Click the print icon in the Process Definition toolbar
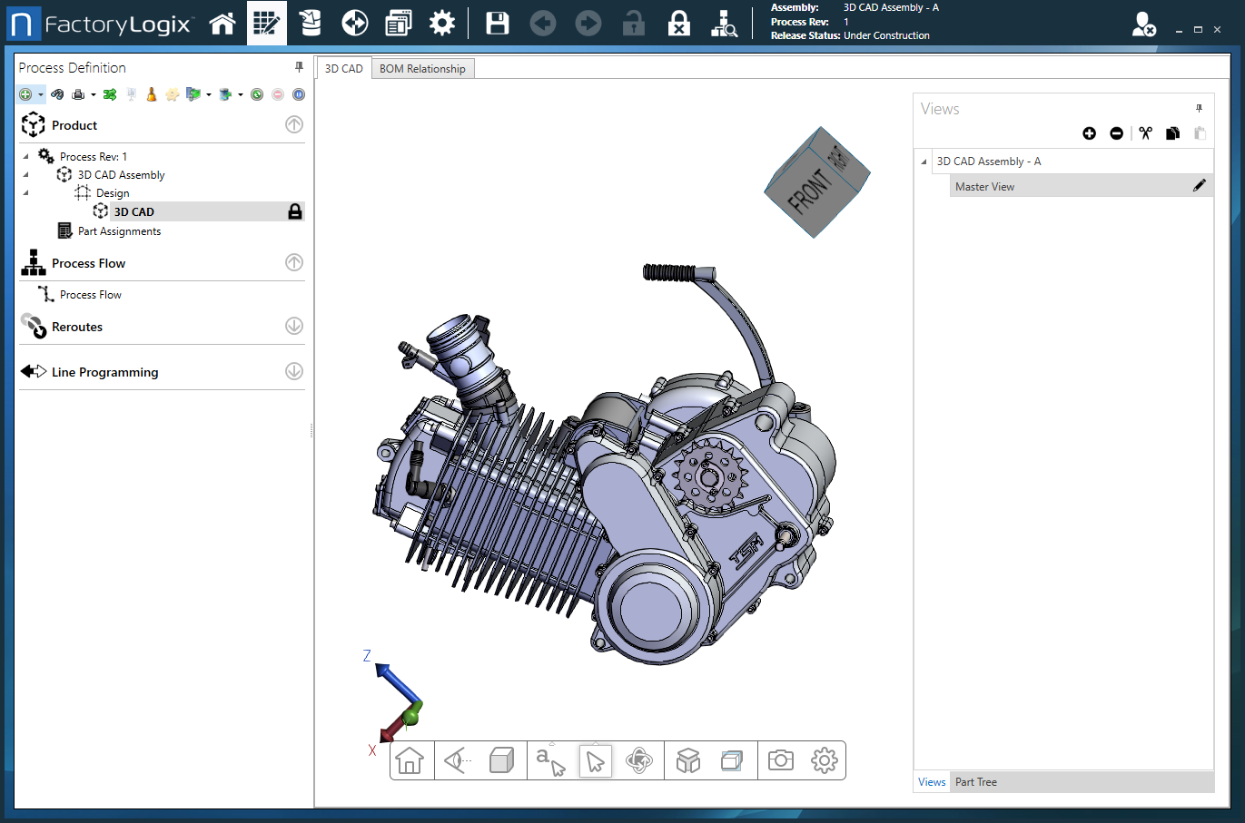1245x823 pixels. [x=80, y=93]
